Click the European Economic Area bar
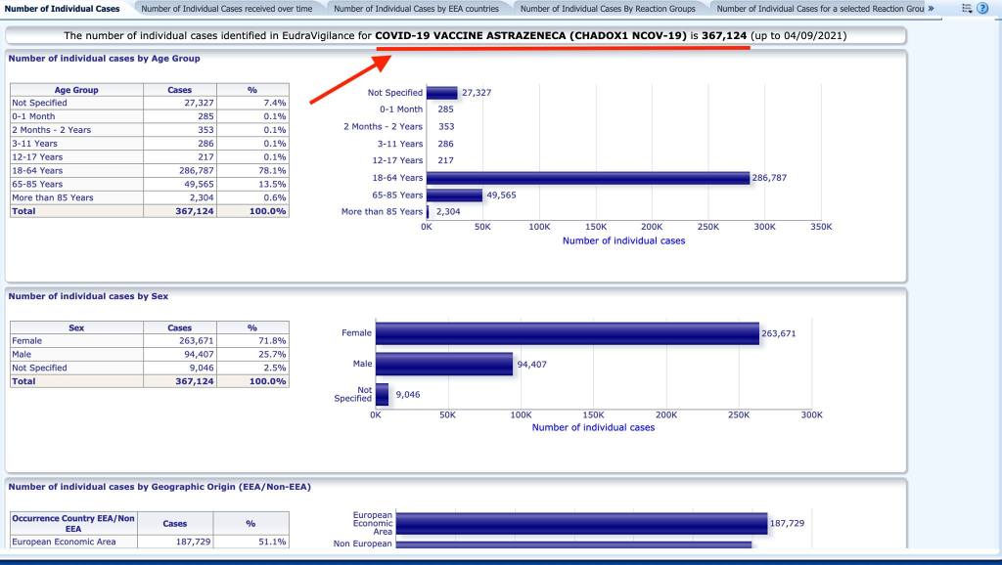 tap(581, 523)
